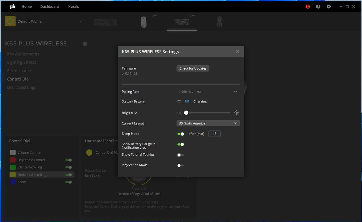The width and height of the screenshot is (362, 222).
Task: Enable PlayStation Mode toggle
Action: (180, 165)
